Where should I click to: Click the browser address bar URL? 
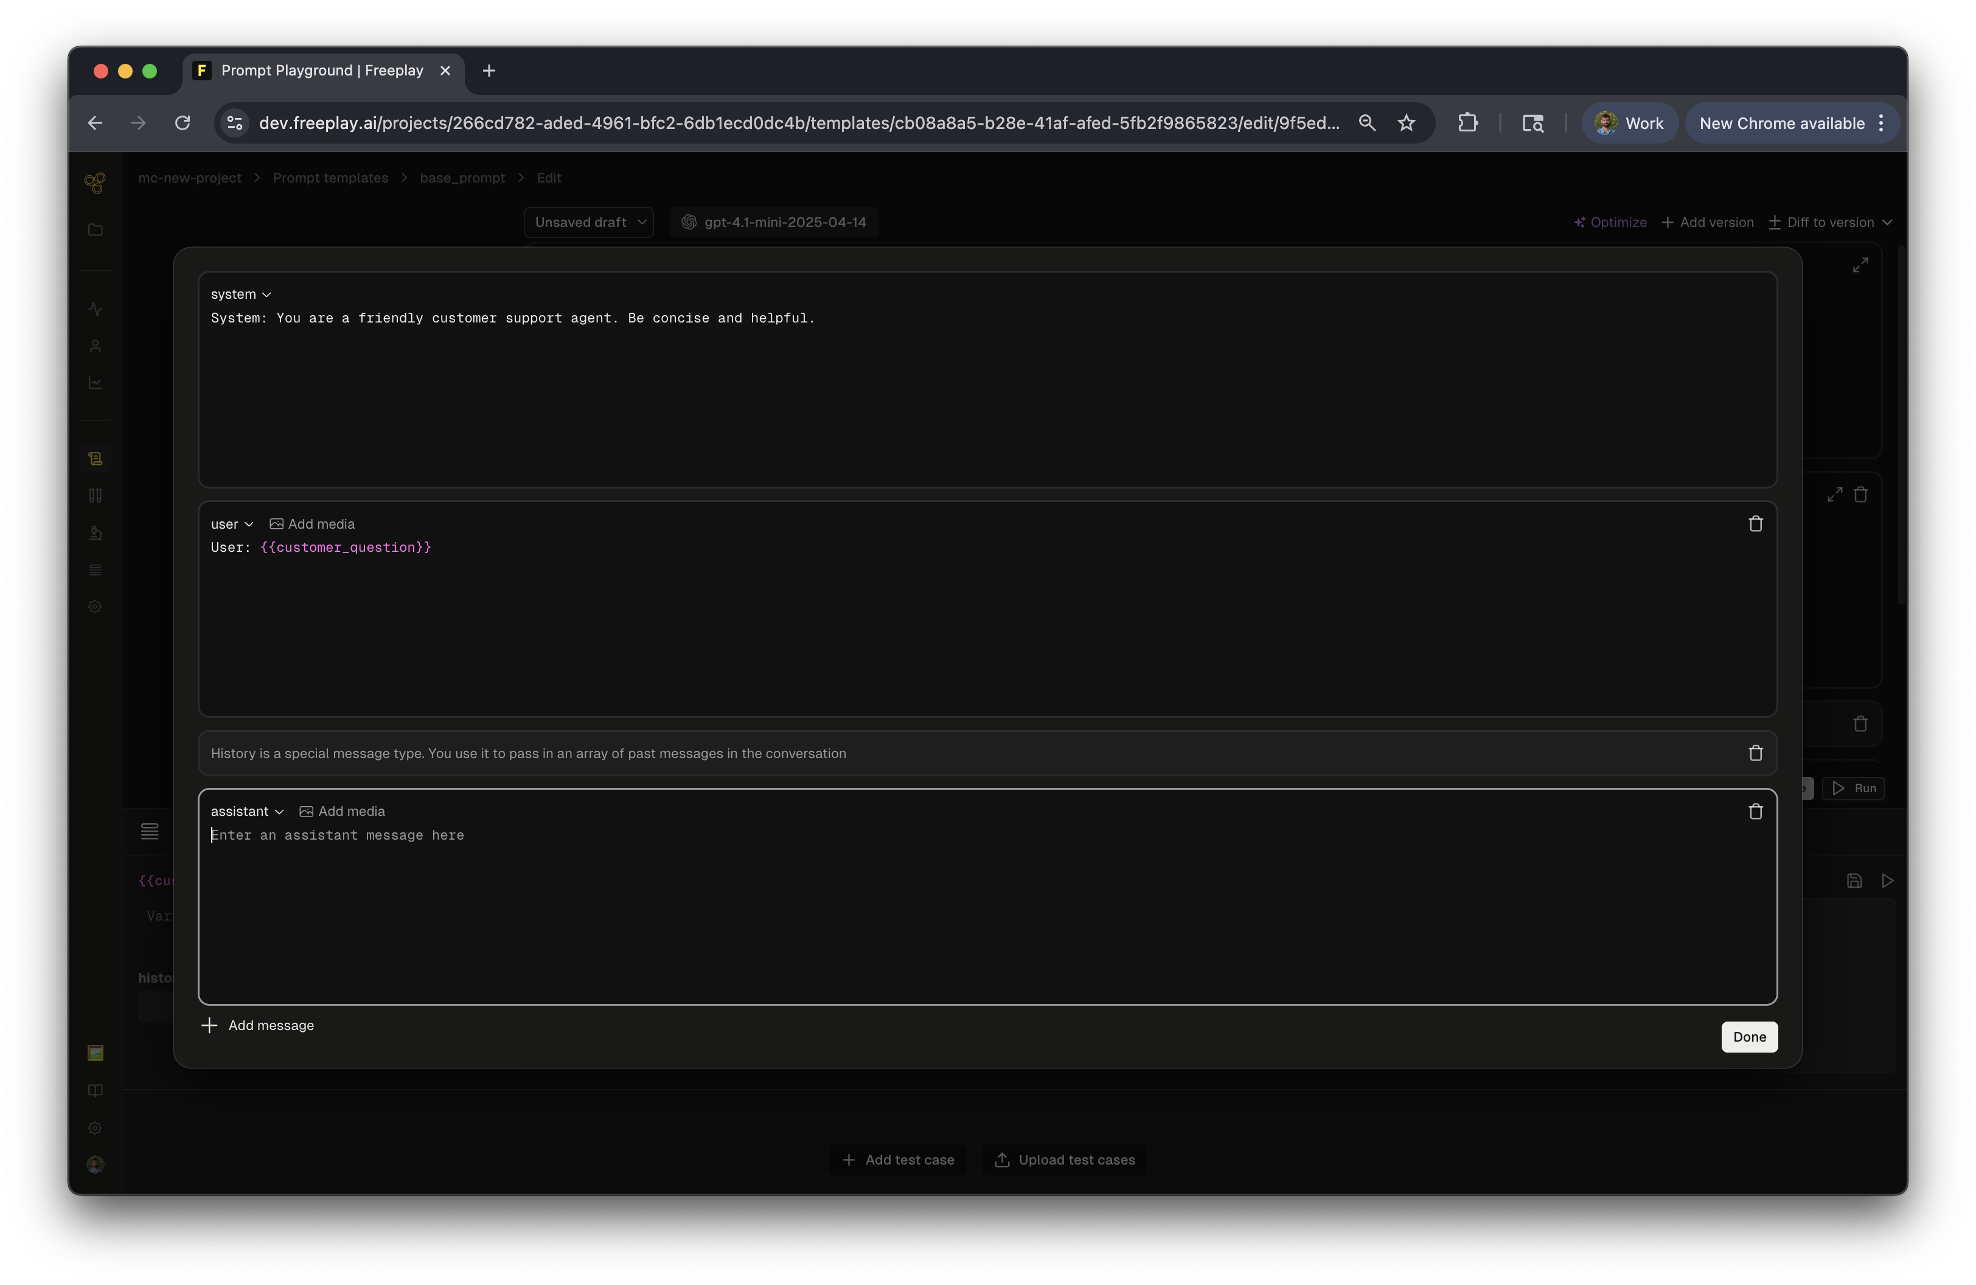click(x=798, y=123)
